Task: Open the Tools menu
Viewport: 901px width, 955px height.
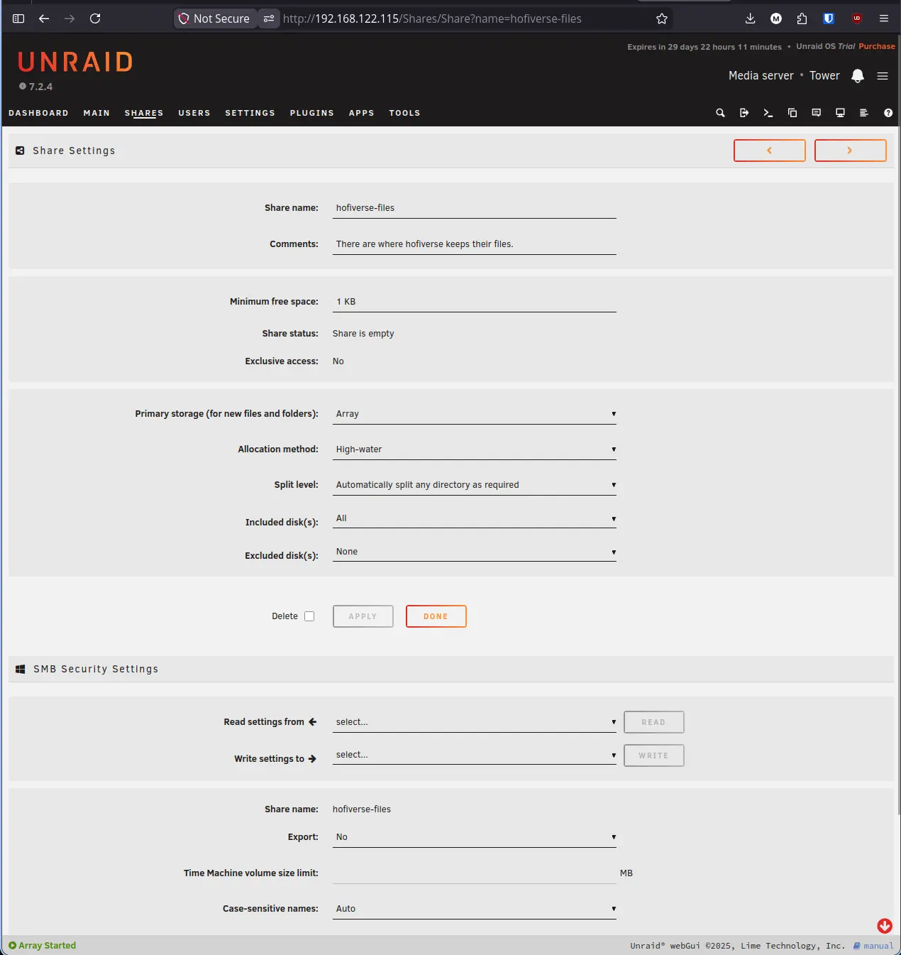Action: pos(404,113)
